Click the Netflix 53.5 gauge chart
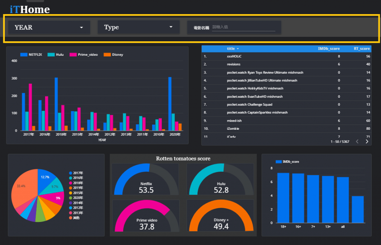 click(x=146, y=179)
